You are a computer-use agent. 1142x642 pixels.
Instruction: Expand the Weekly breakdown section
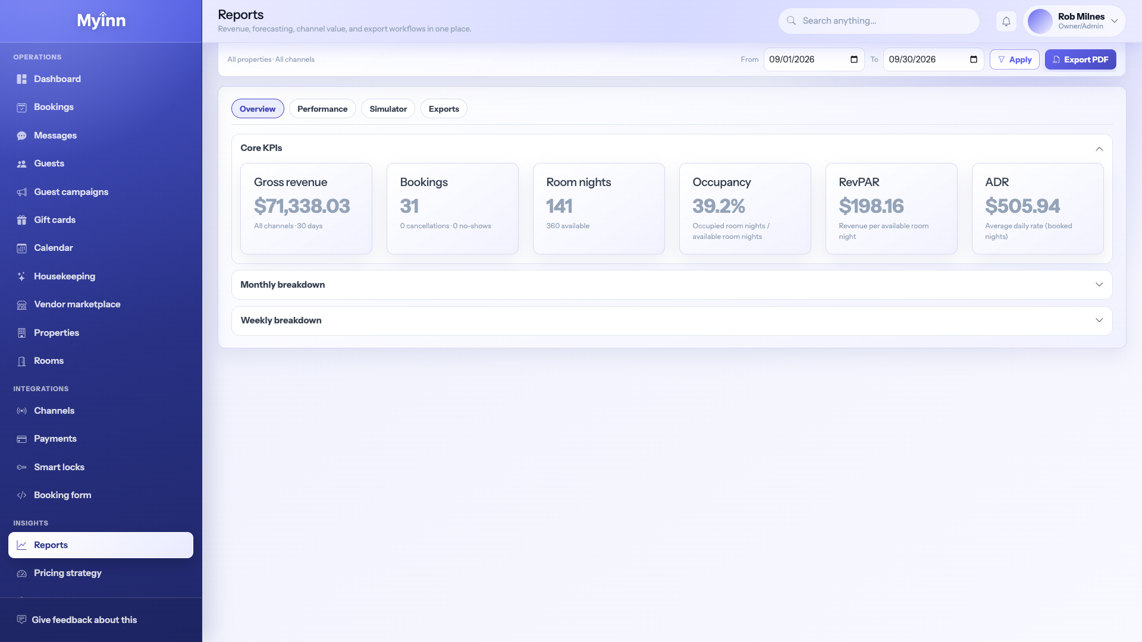[1099, 320]
